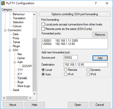The width and height of the screenshot is (113, 109).
Task: Open the X11 category
Action: [x=20, y=74]
